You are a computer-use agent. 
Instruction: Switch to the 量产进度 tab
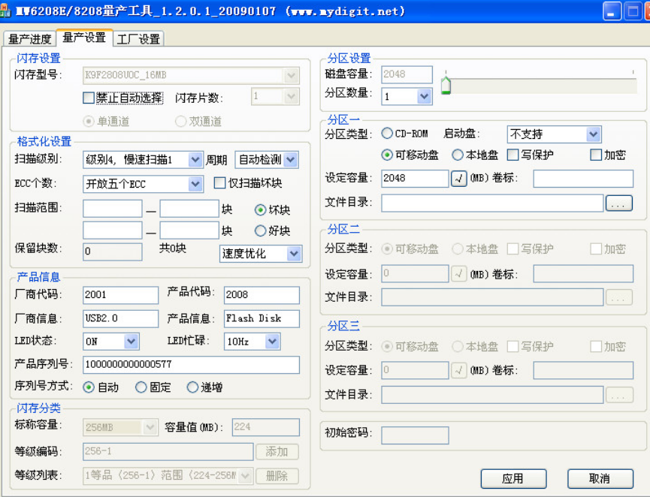(x=30, y=39)
